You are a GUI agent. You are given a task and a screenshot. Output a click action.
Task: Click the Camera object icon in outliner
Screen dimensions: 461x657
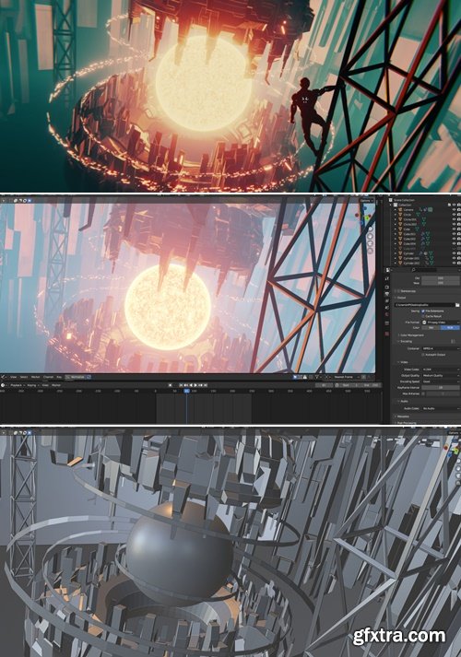pos(400,209)
